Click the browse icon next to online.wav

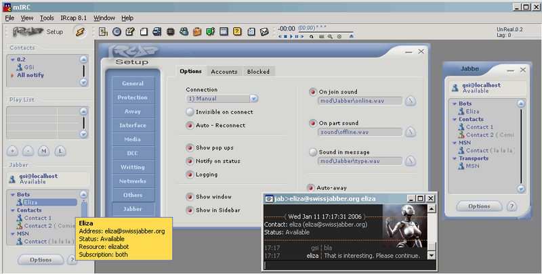coord(411,101)
